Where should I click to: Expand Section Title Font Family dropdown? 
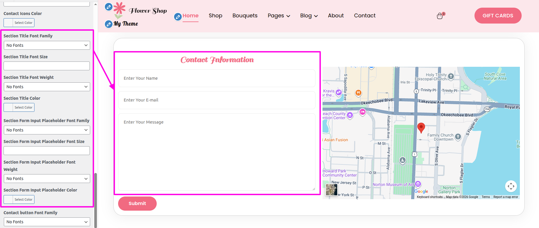tap(47, 45)
